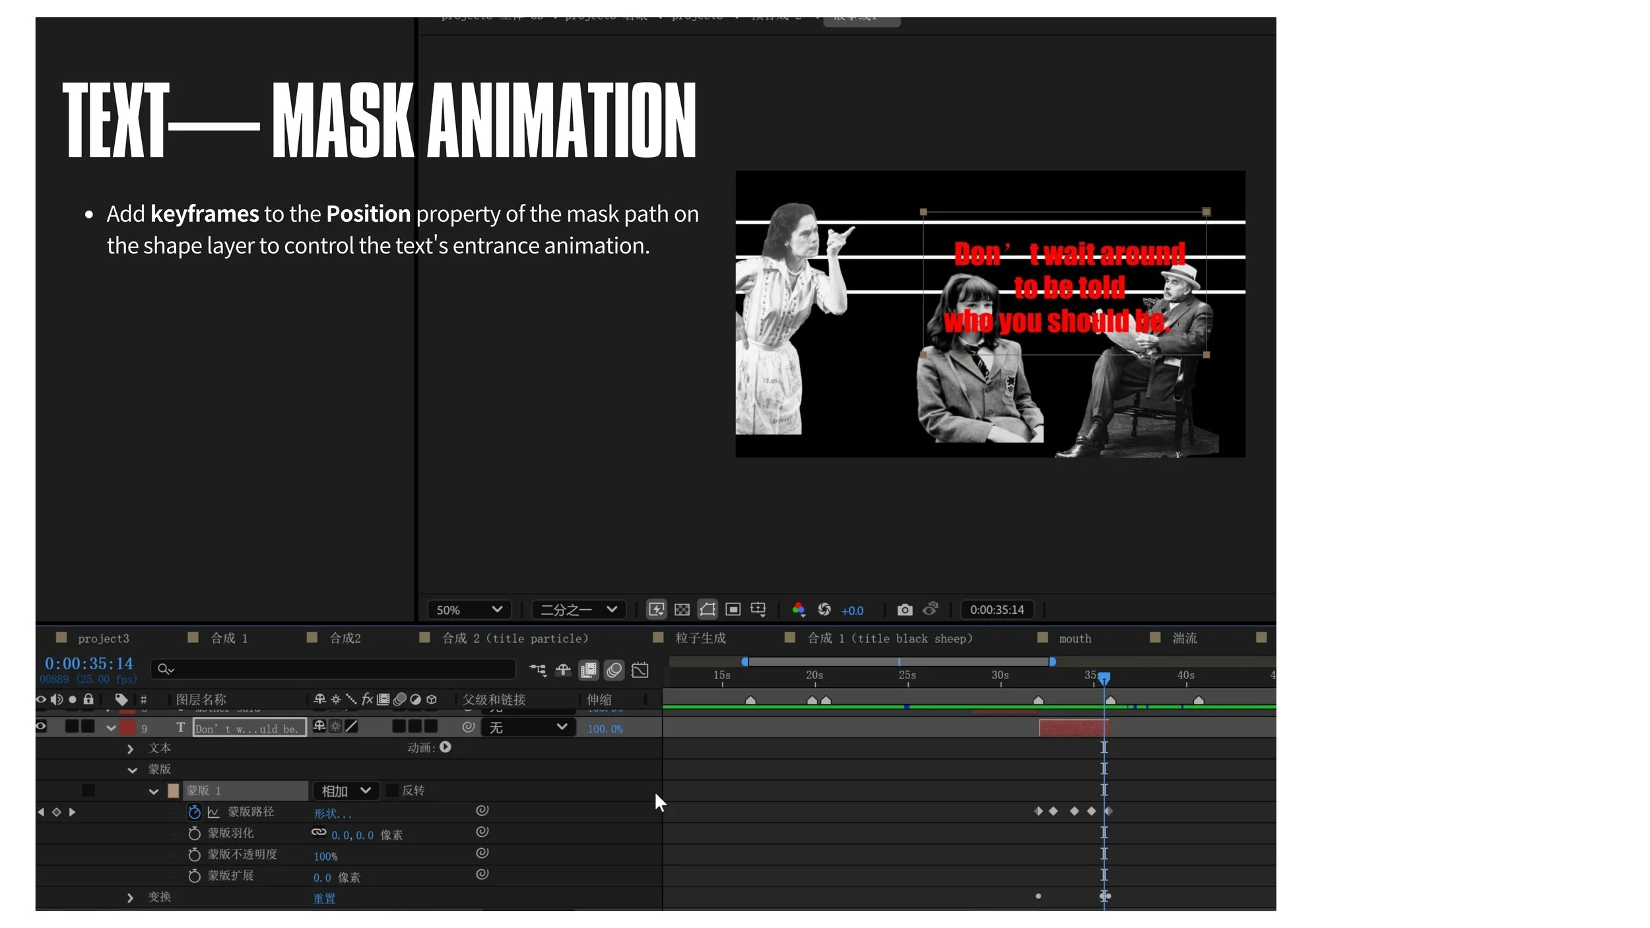This screenshot has height=928, width=1650.
Task: Click the 重置 reset link
Action: 324,898
